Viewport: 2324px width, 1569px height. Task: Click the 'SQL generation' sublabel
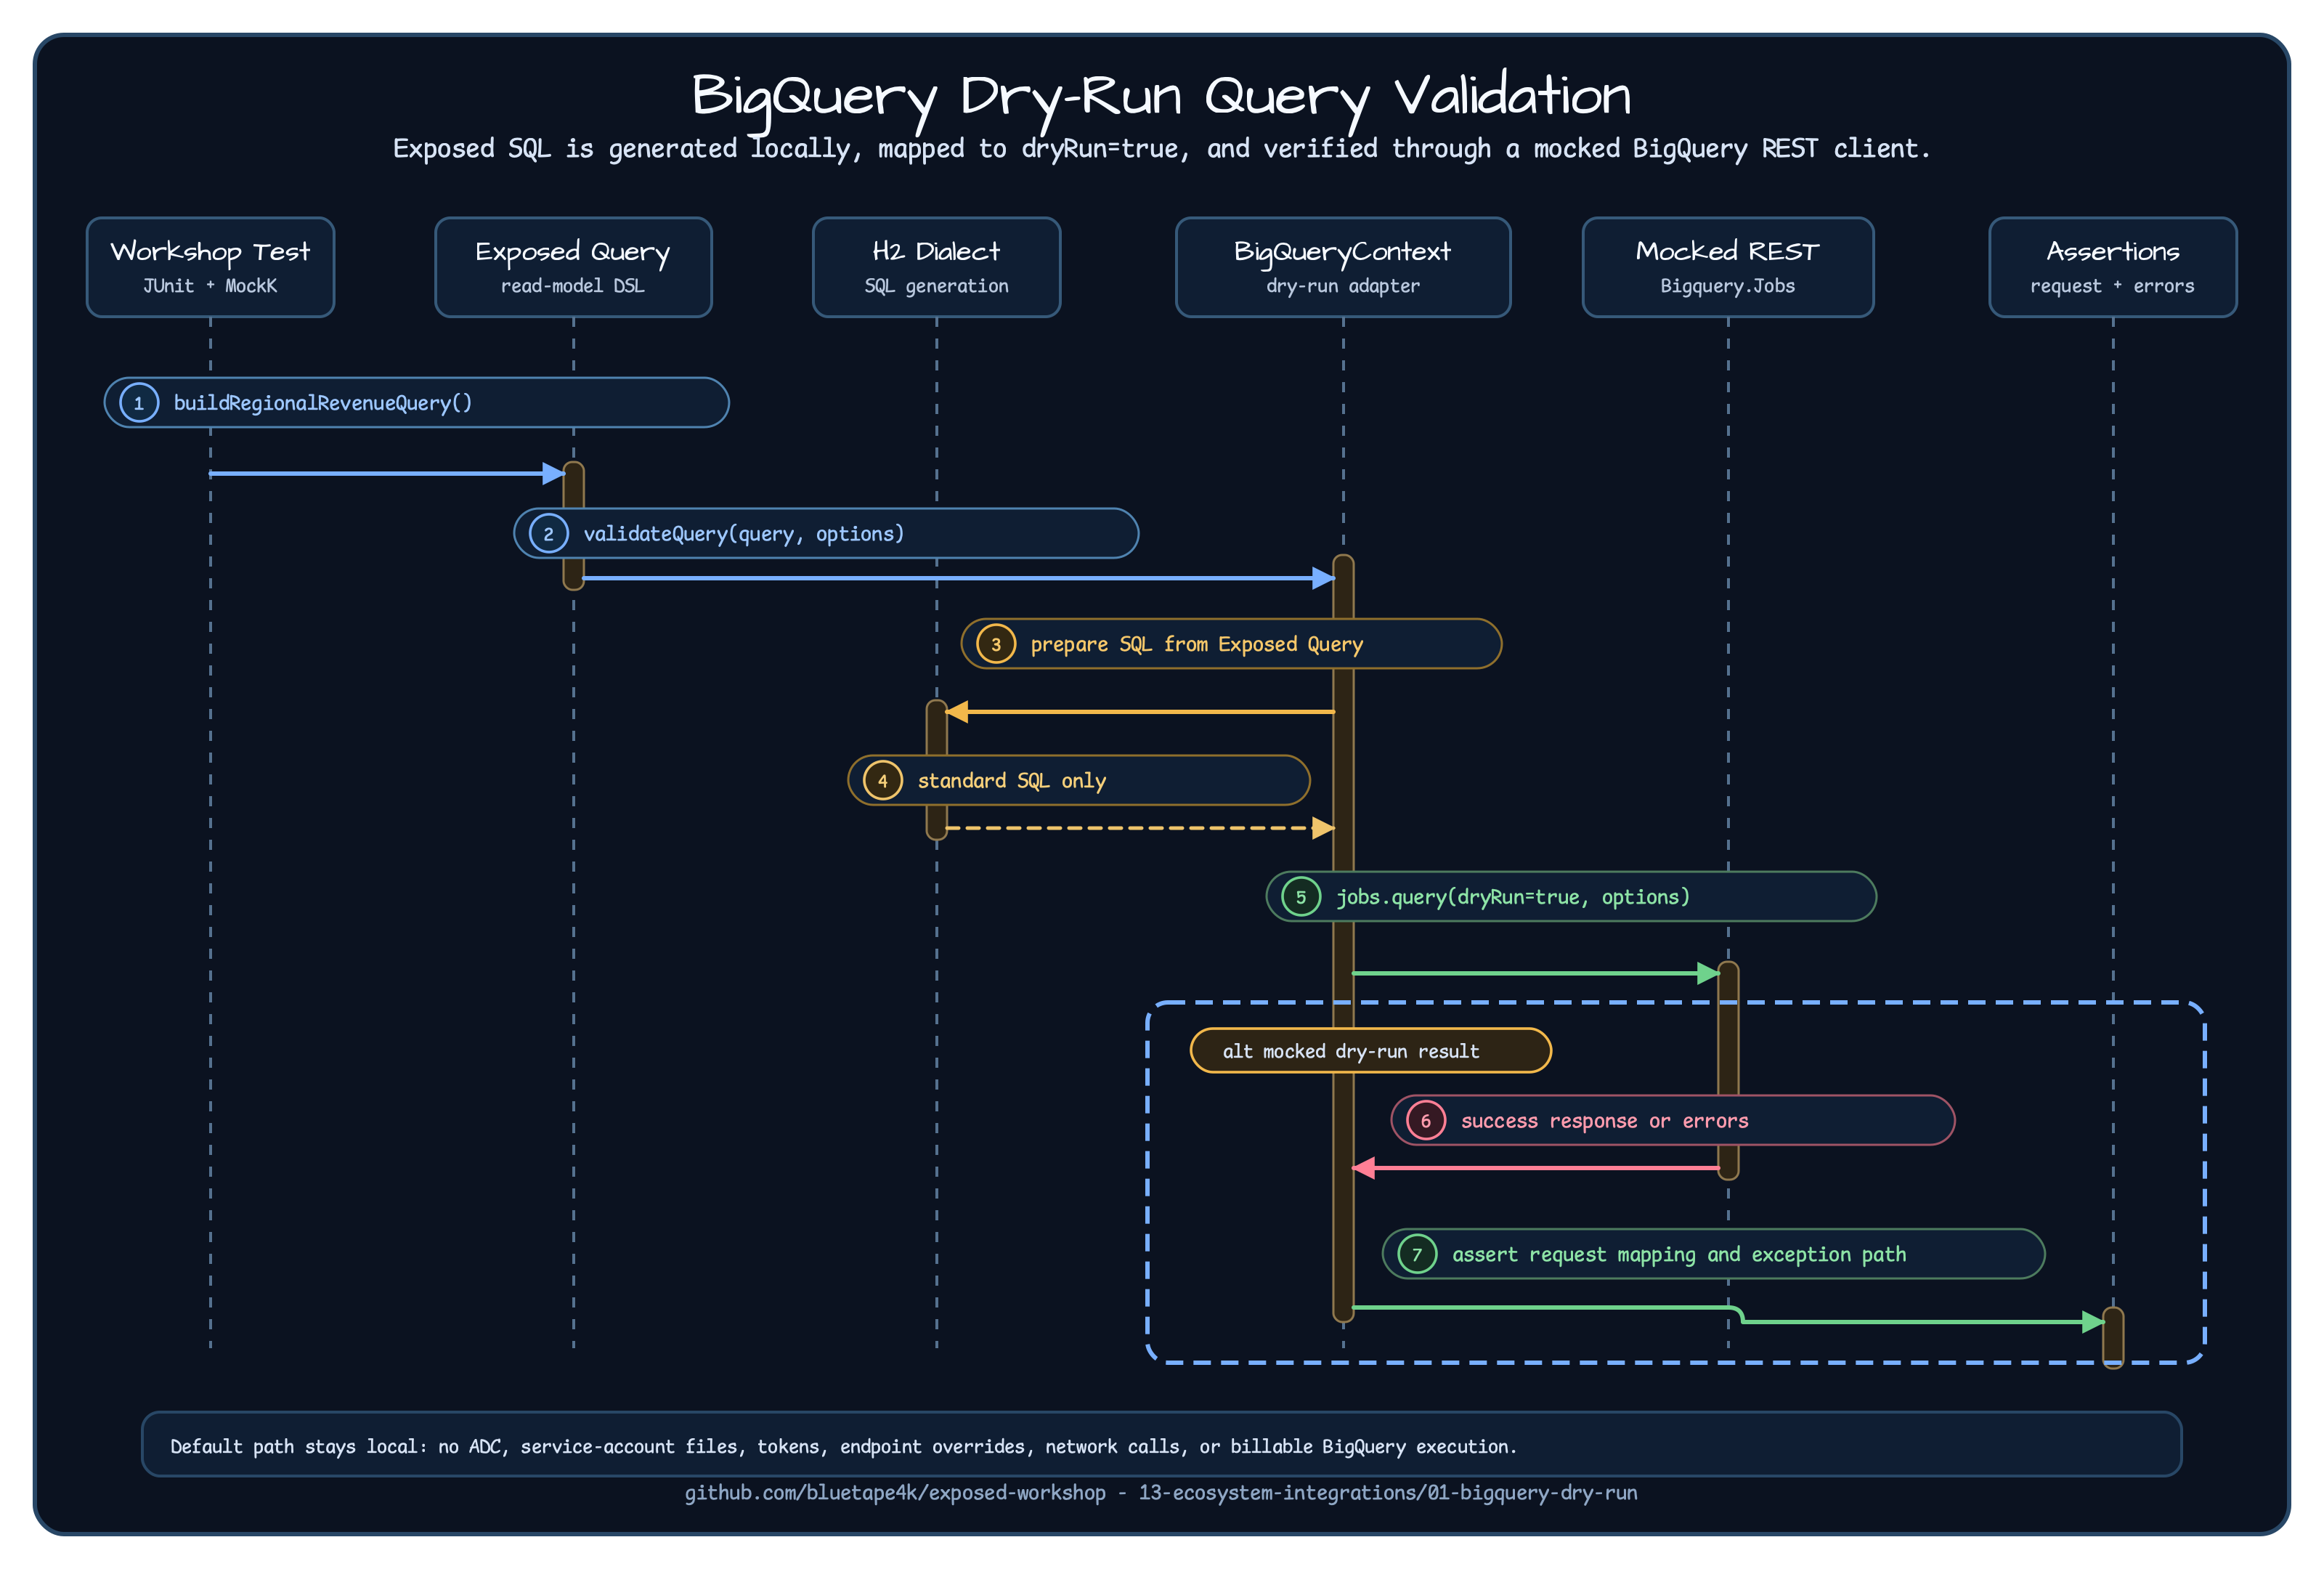tap(936, 286)
